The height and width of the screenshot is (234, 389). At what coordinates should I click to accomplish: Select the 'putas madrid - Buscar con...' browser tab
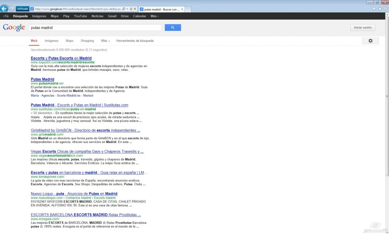point(161,9)
